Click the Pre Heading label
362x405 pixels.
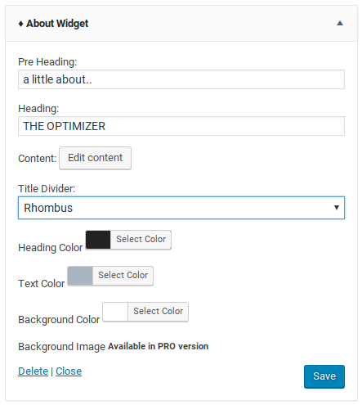(47, 62)
